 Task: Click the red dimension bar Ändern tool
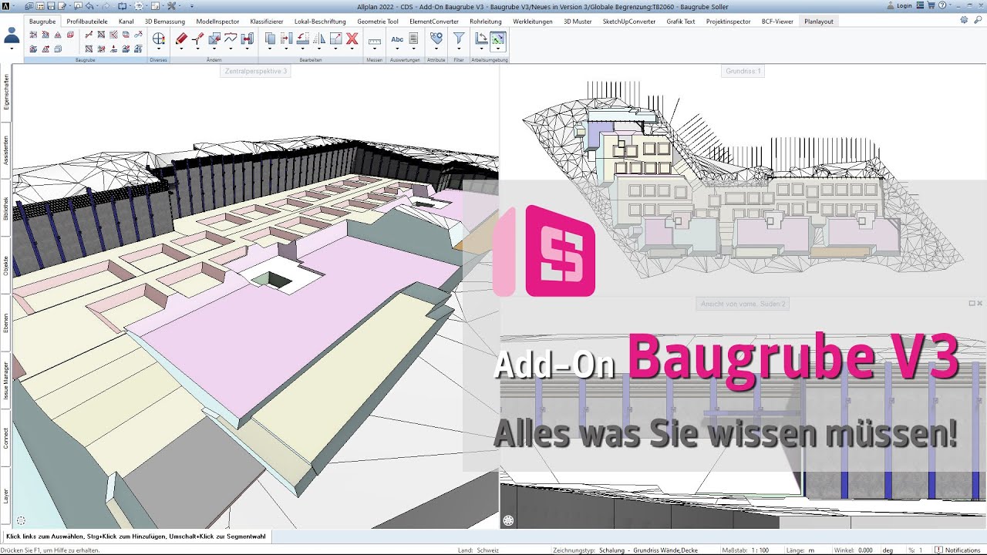pyautogui.click(x=247, y=38)
